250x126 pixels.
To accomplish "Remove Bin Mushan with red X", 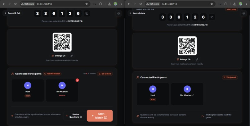I will [77, 80].
